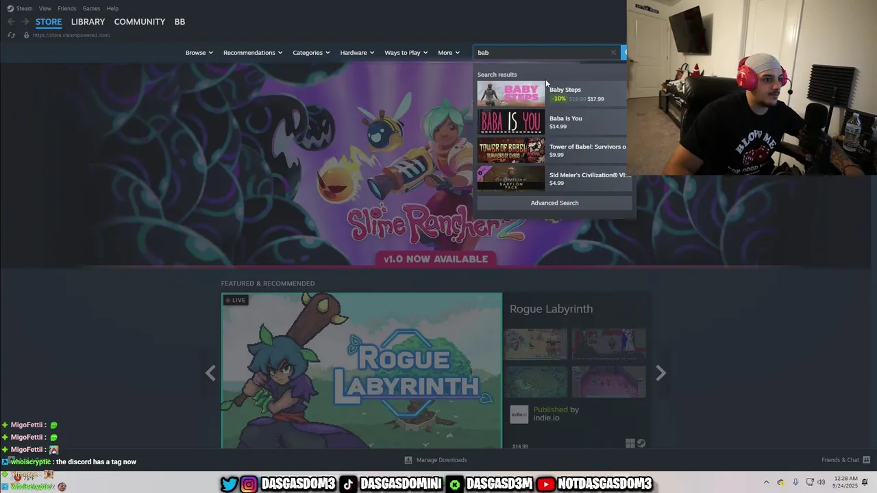The width and height of the screenshot is (877, 493).
Task: Open the BB profile tab
Action: click(180, 22)
